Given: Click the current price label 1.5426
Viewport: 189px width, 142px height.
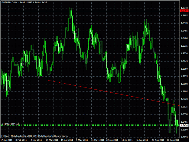Looking at the screenshot, I should pyautogui.click(x=184, y=125).
